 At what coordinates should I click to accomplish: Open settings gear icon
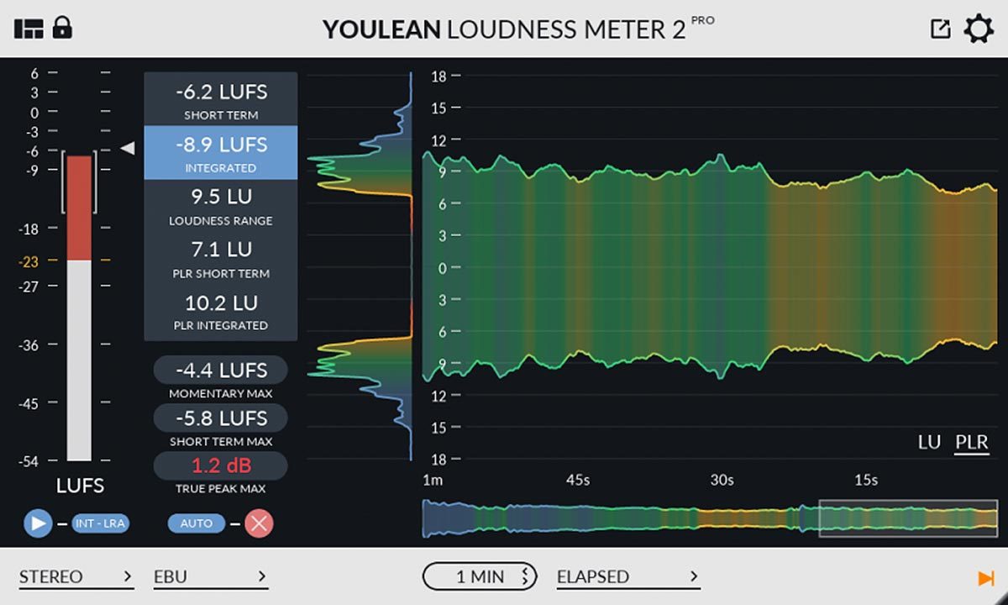[x=978, y=29]
